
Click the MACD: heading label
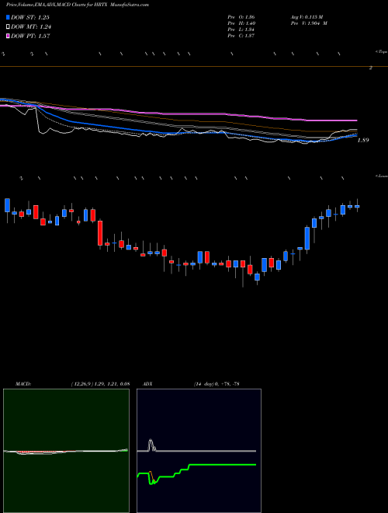[23, 384]
